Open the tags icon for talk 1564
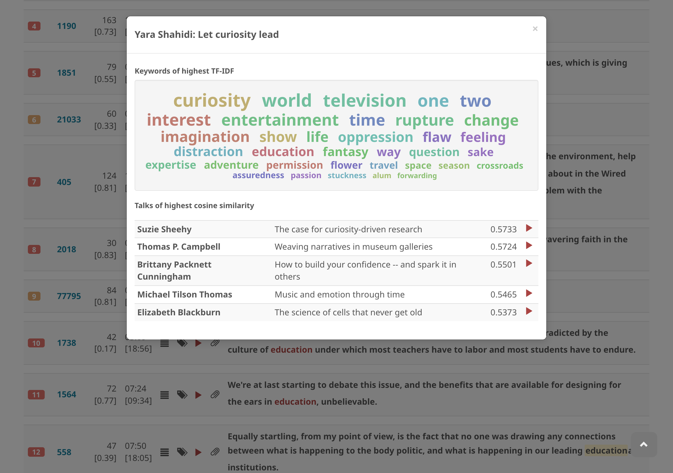 [x=182, y=395]
